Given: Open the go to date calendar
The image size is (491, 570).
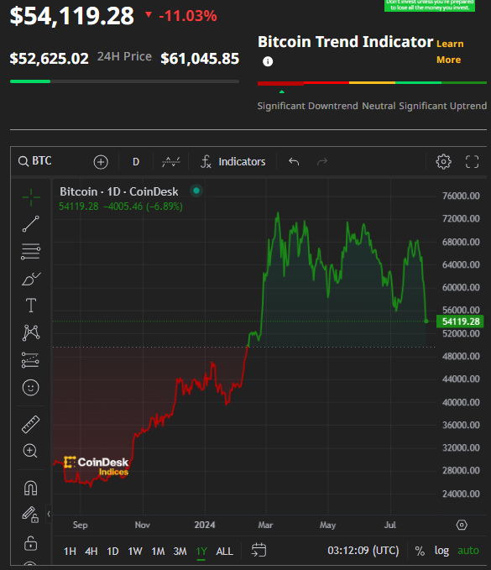Looking at the screenshot, I should (x=259, y=550).
